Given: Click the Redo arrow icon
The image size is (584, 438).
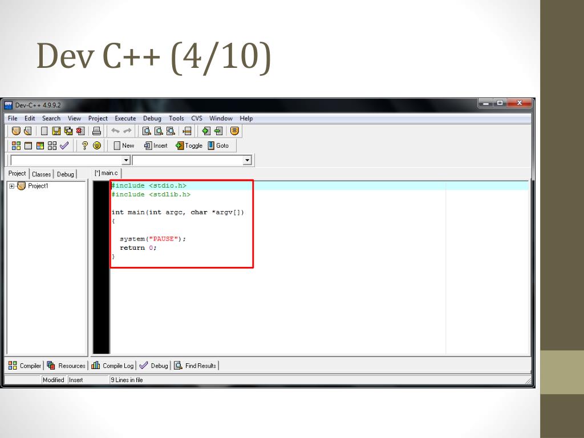Looking at the screenshot, I should (x=127, y=131).
